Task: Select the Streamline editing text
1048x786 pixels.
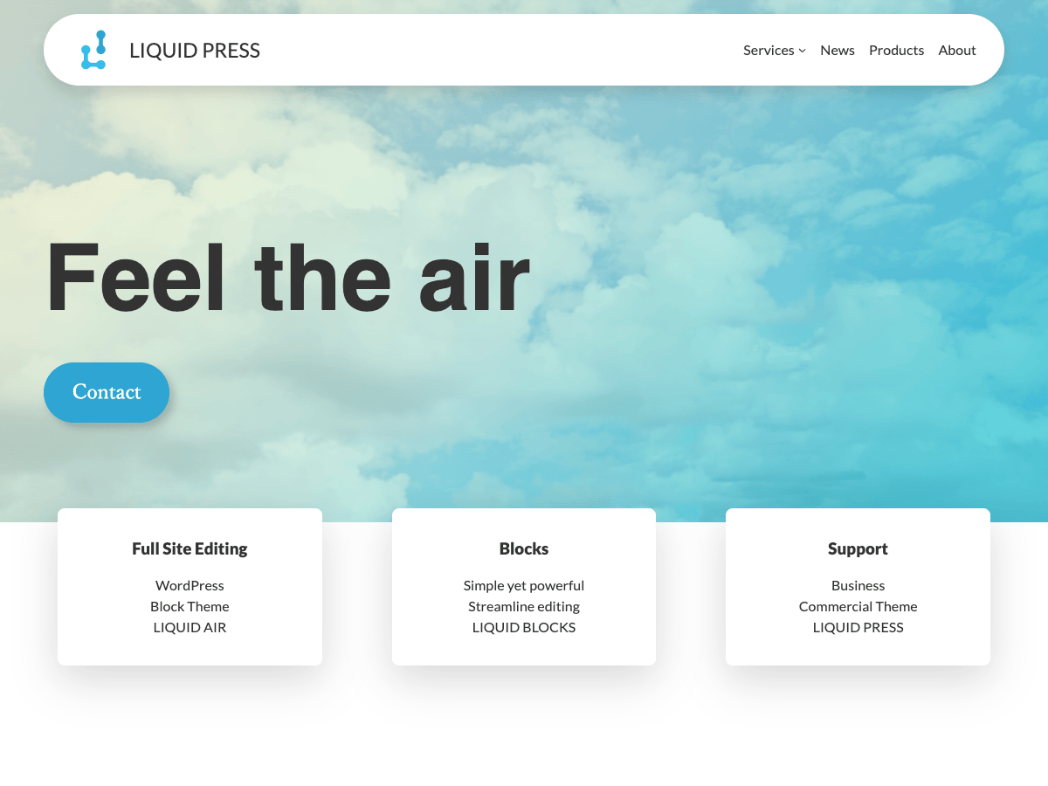Action: point(523,606)
